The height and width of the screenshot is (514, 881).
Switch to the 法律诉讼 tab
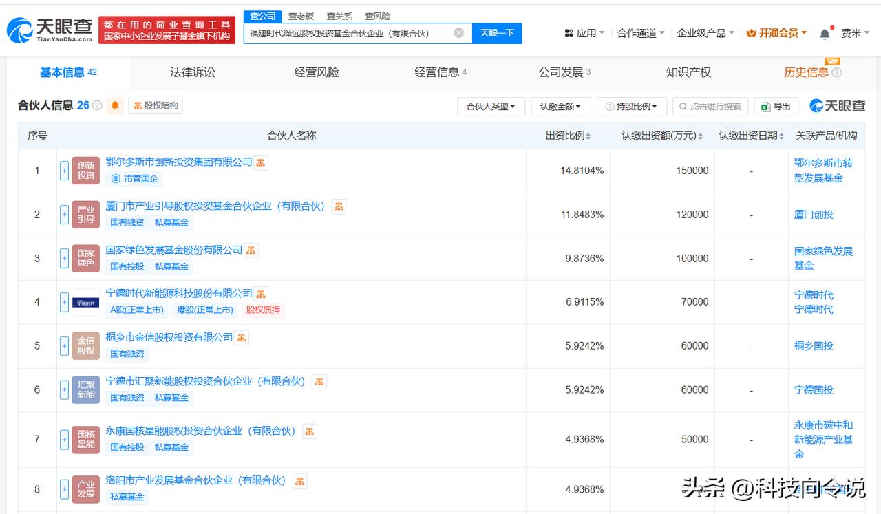[x=193, y=72]
